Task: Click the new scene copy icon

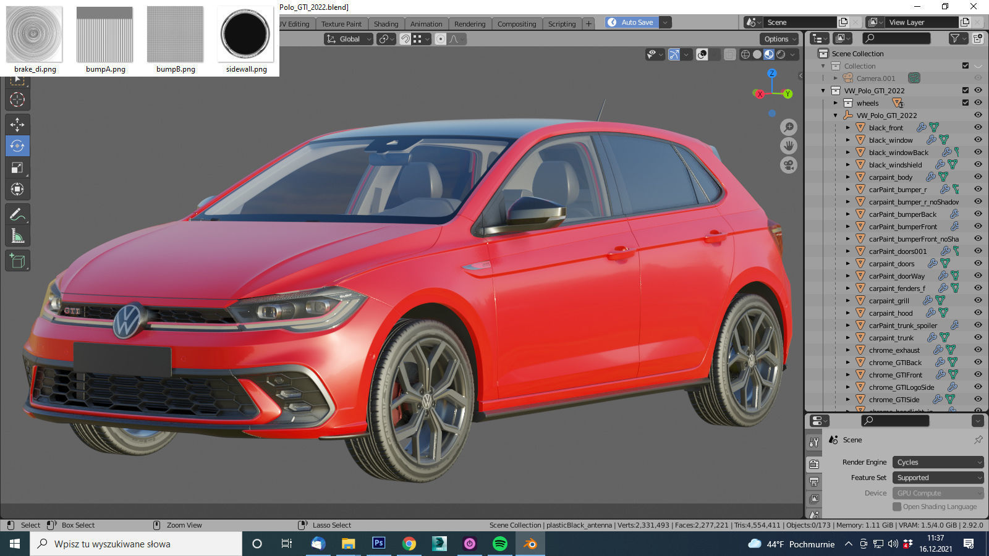Action: (x=843, y=22)
